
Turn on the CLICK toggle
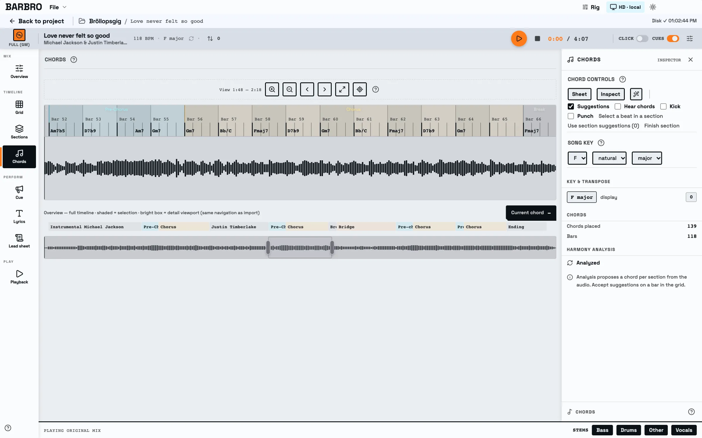click(642, 39)
